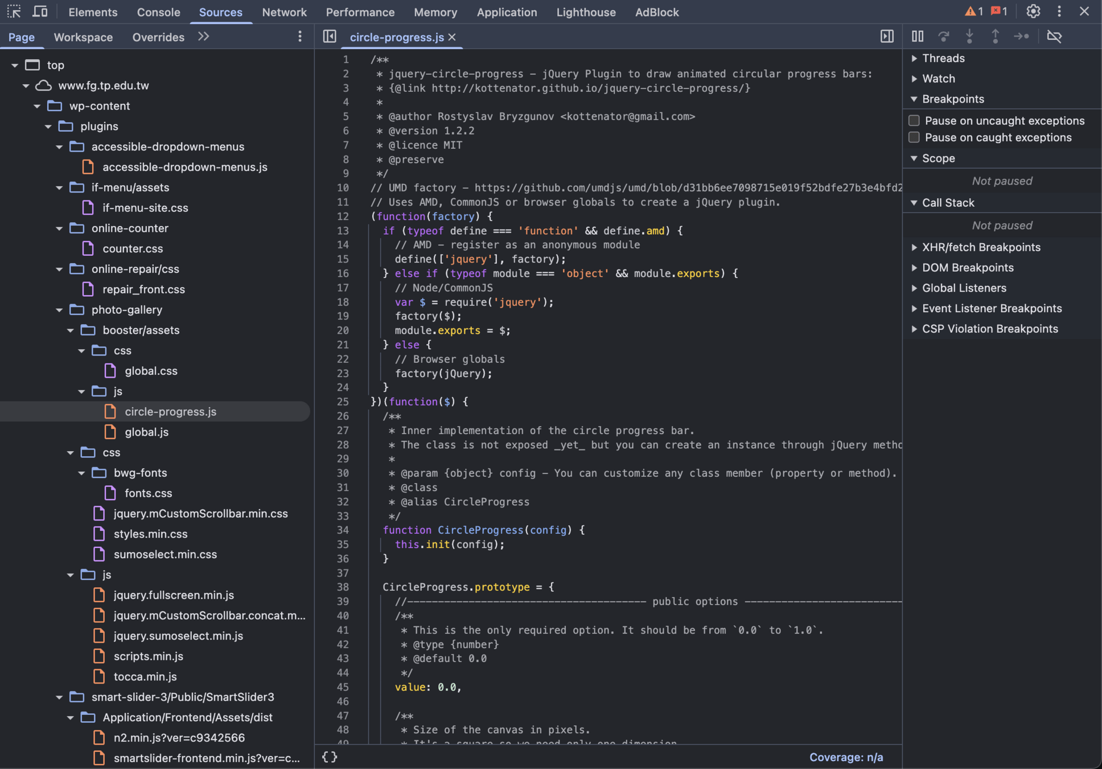This screenshot has width=1102, height=769.
Task: Open the Workspace tab
Action: click(x=83, y=37)
